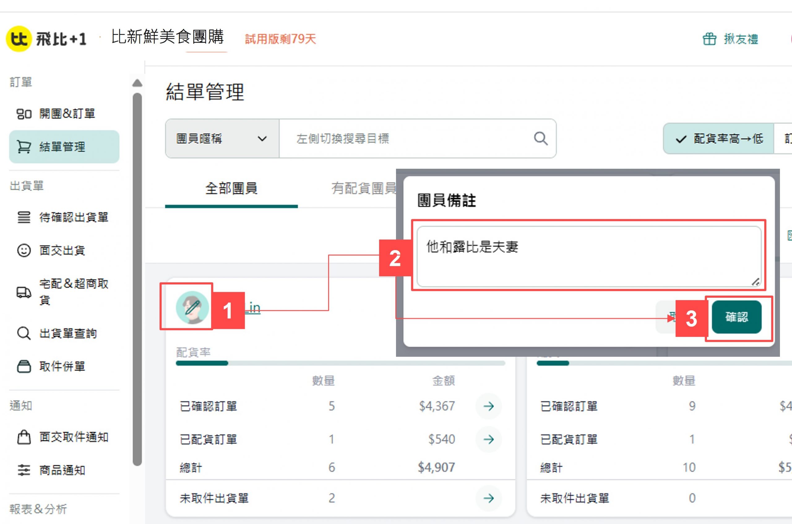
Task: Click the 飛比+1 logo
Action: [x=46, y=39]
